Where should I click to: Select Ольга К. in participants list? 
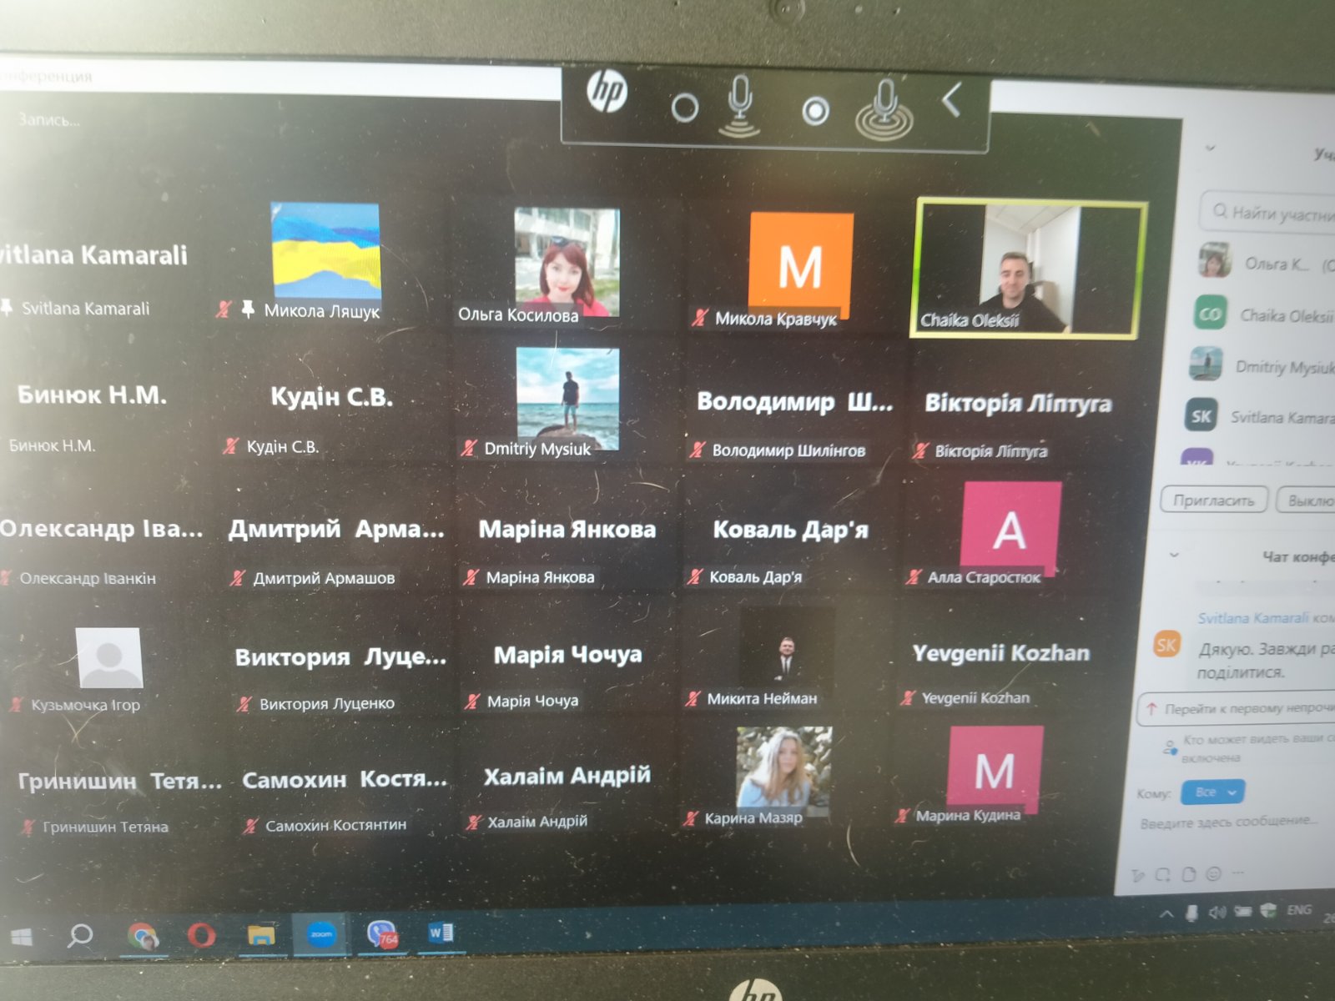(x=1266, y=263)
